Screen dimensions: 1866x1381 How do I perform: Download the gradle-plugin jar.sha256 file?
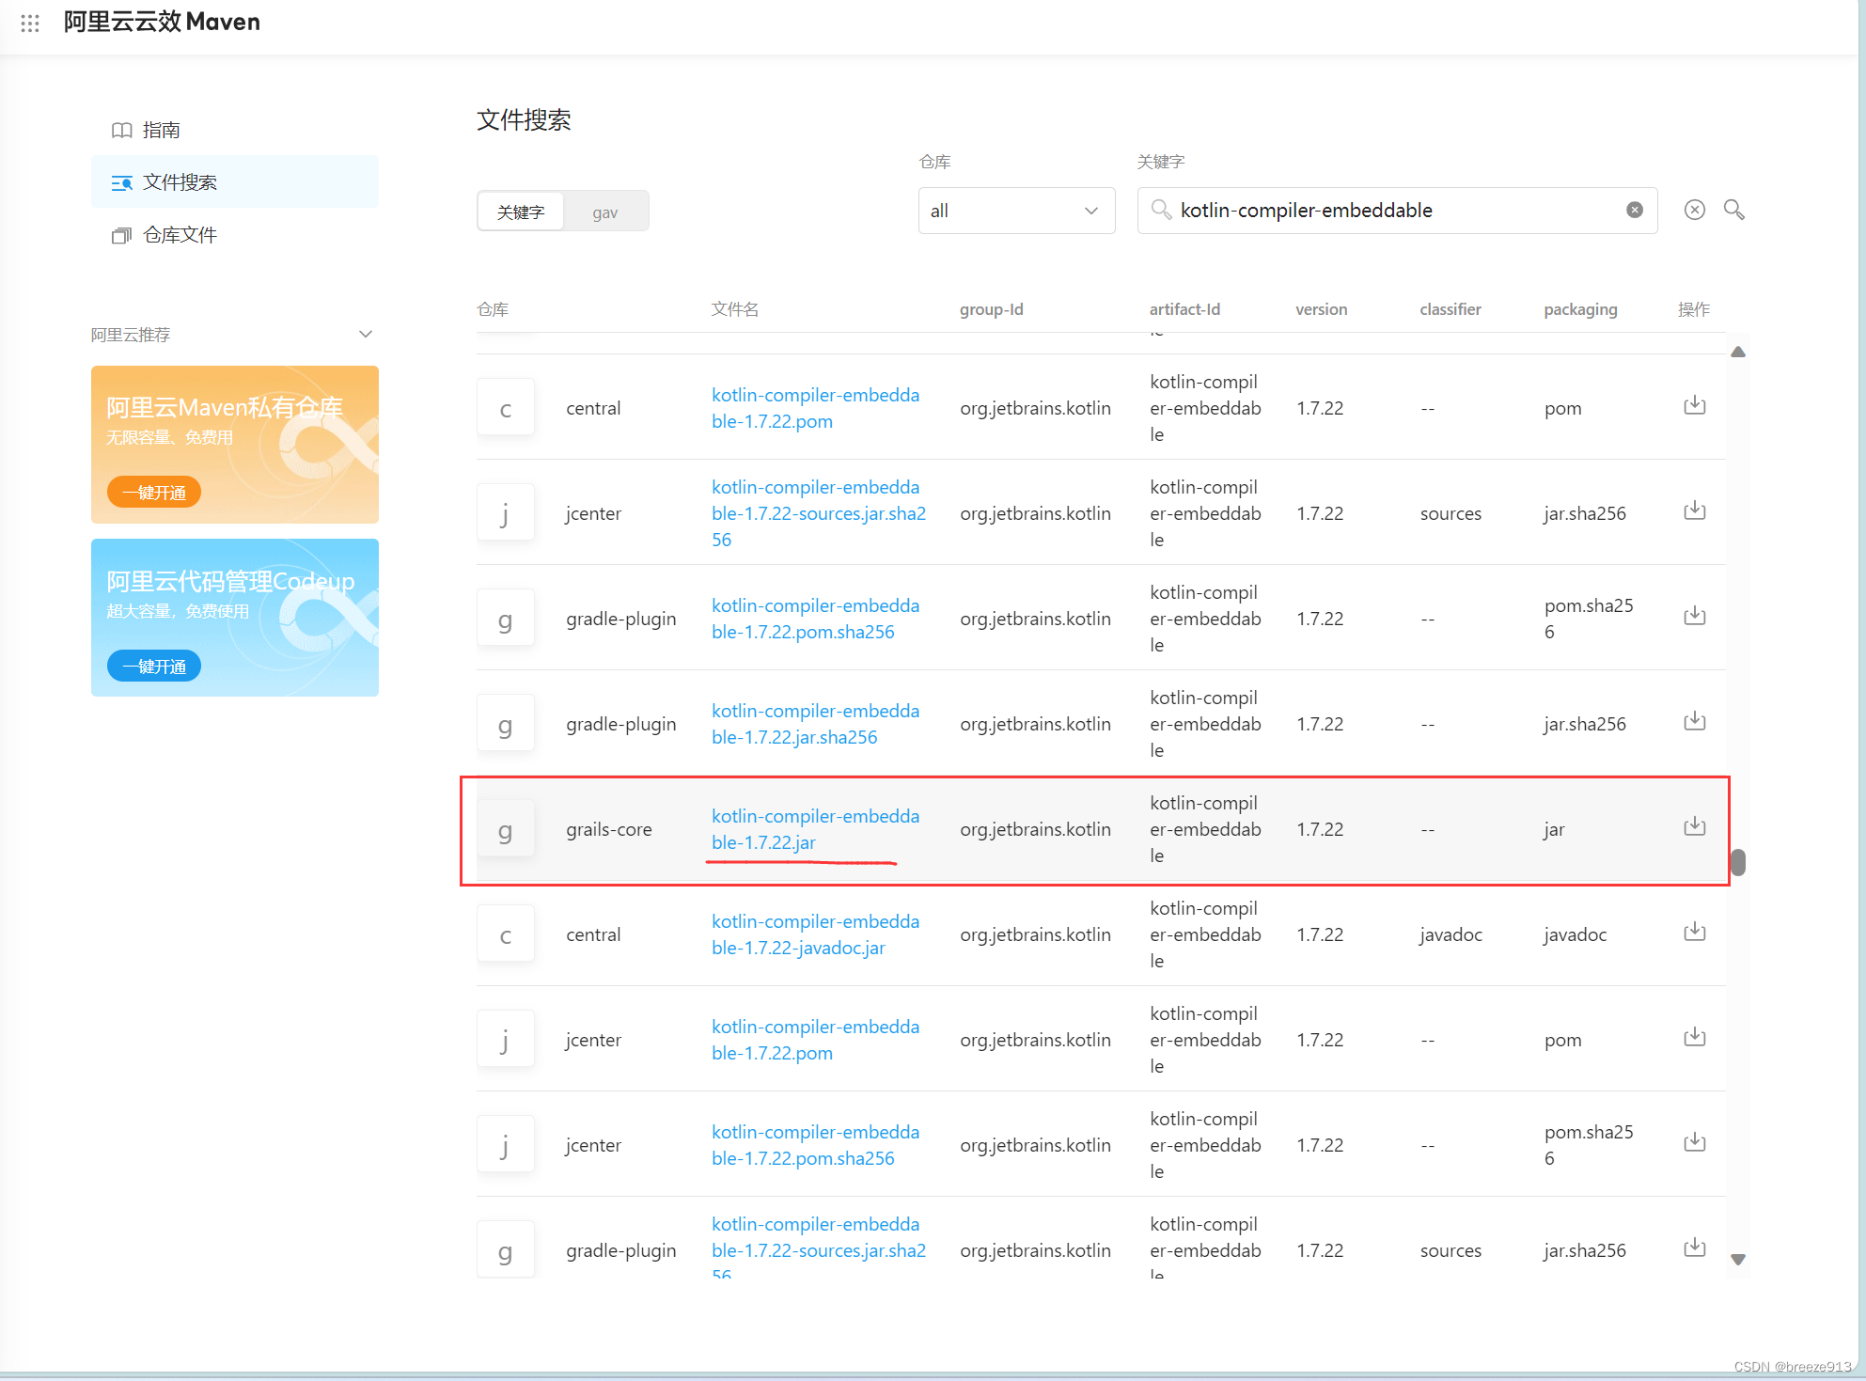pyautogui.click(x=1694, y=722)
